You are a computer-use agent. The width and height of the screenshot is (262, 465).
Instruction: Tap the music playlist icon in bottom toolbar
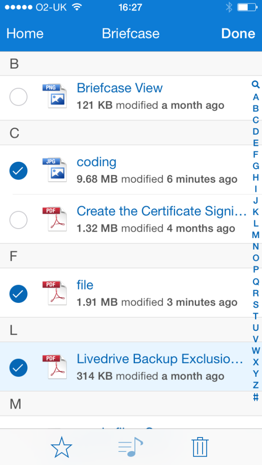click(131, 447)
